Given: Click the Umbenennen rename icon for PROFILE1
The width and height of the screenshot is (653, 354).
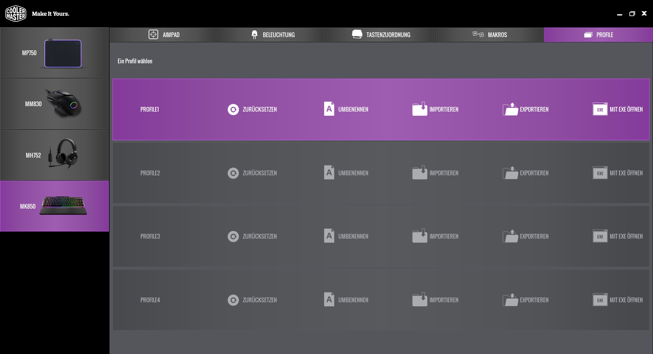Looking at the screenshot, I should pyautogui.click(x=329, y=109).
